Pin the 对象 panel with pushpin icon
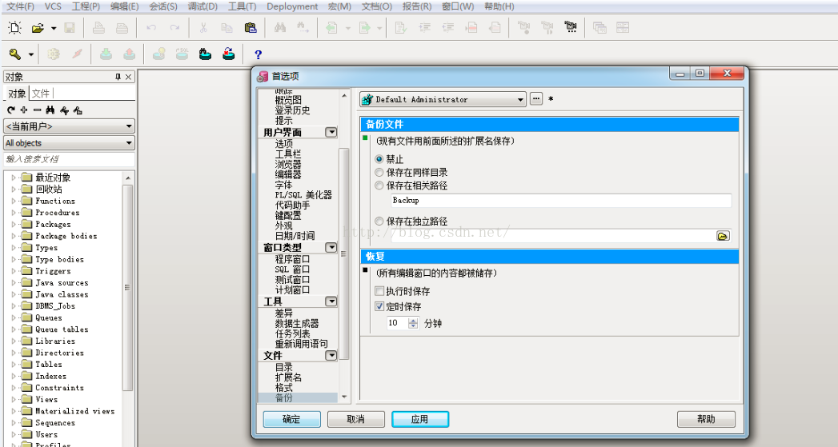Screen dimensions: 838x447 click(118, 77)
